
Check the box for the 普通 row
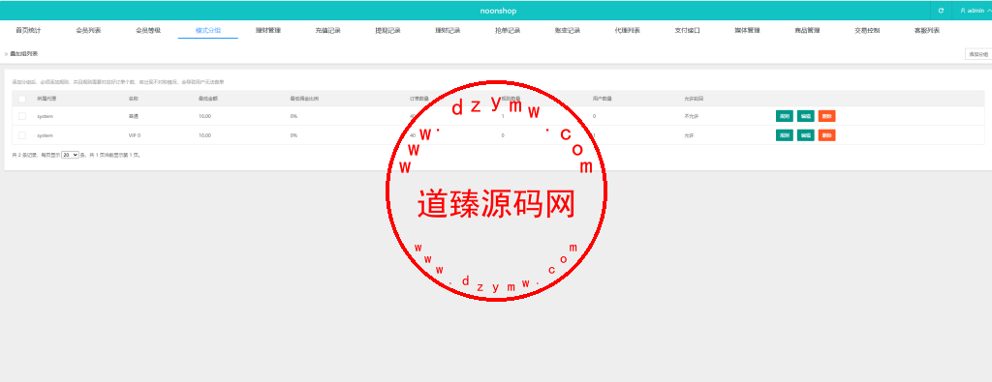[22, 116]
